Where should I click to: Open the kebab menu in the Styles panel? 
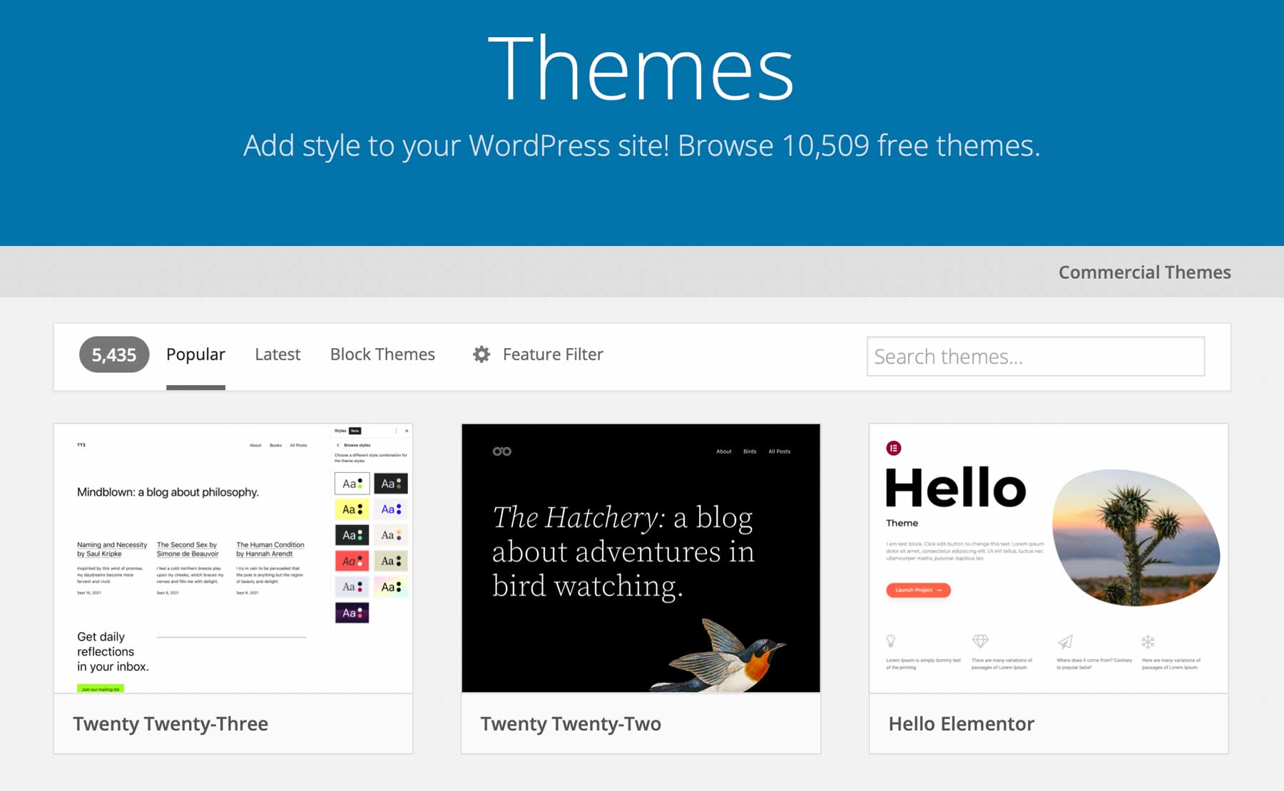tap(396, 430)
